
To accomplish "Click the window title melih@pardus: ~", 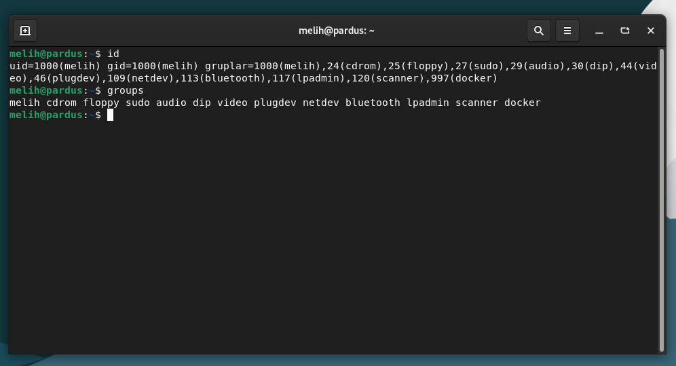I will tap(336, 31).
